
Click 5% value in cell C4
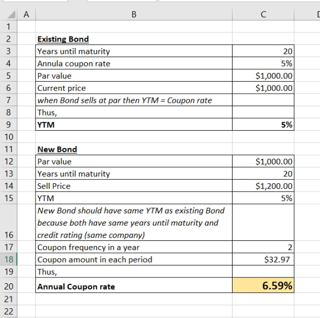pyautogui.click(x=263, y=63)
